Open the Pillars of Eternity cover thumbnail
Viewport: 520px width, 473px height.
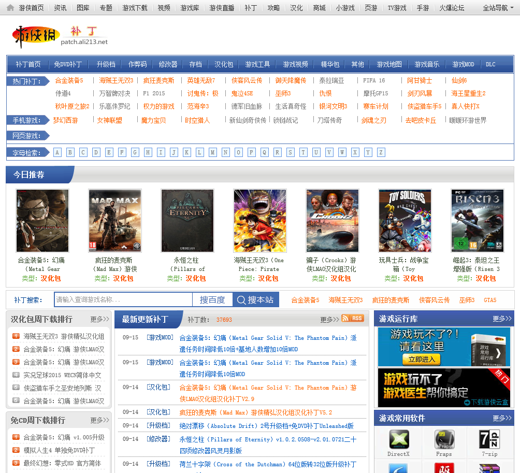point(187,221)
